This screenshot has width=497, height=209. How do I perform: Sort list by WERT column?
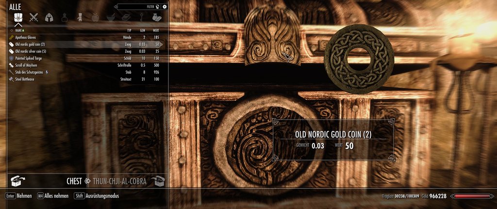pyautogui.click(x=156, y=30)
